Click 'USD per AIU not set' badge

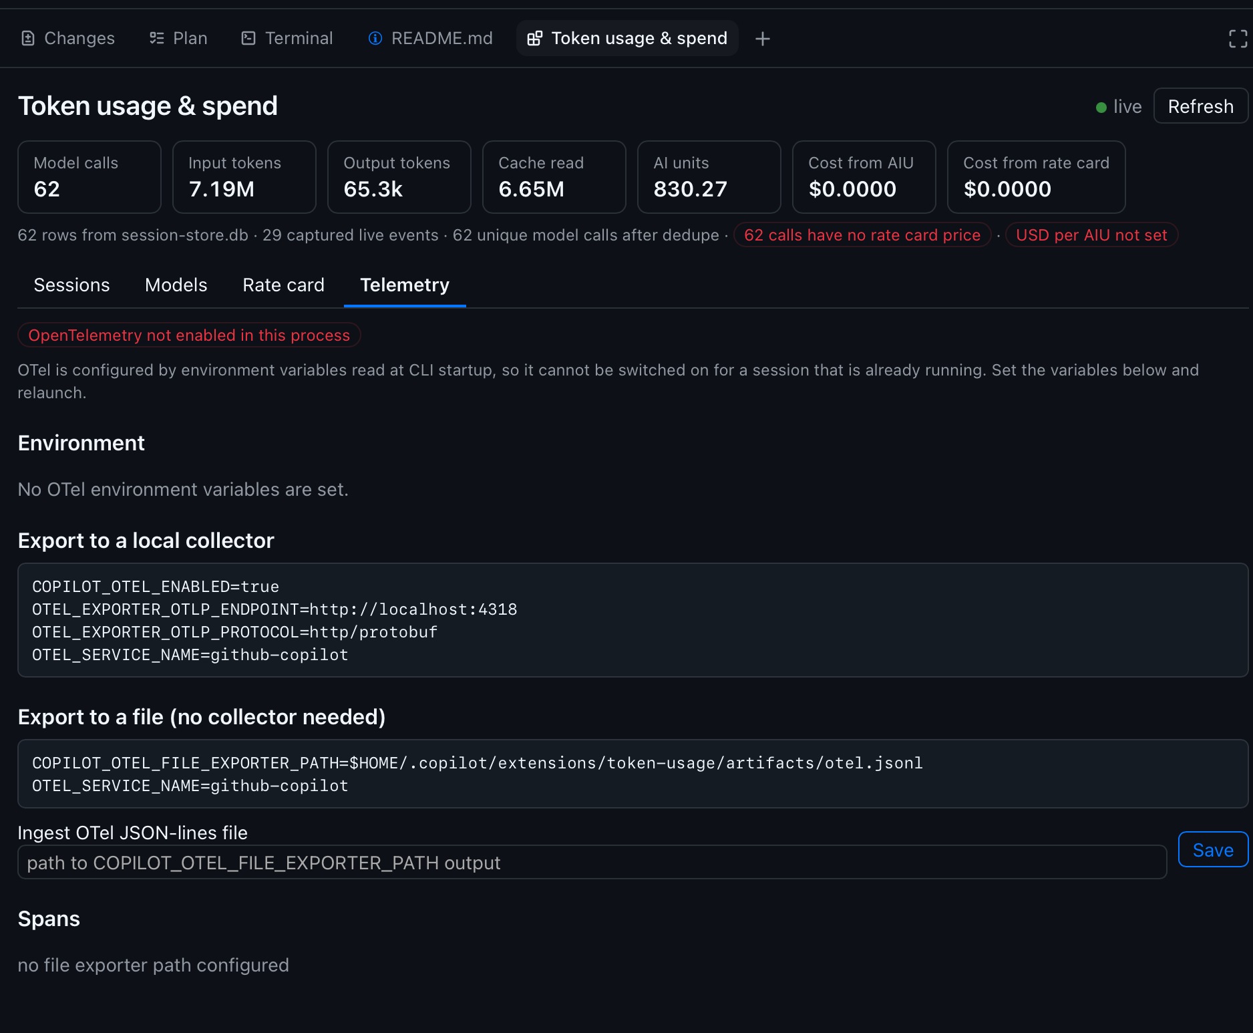1091,235
